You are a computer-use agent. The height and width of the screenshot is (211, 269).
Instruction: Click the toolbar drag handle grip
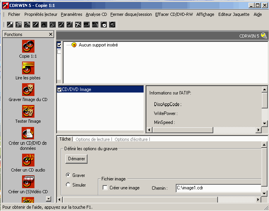click(x=3, y=25)
